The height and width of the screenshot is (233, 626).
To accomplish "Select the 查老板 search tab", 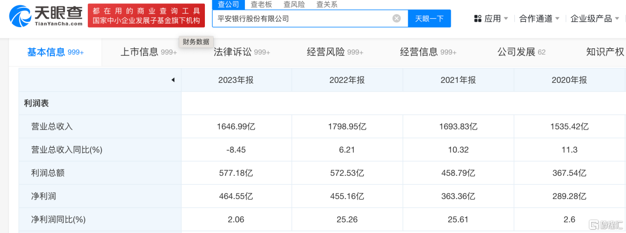I will click(261, 4).
